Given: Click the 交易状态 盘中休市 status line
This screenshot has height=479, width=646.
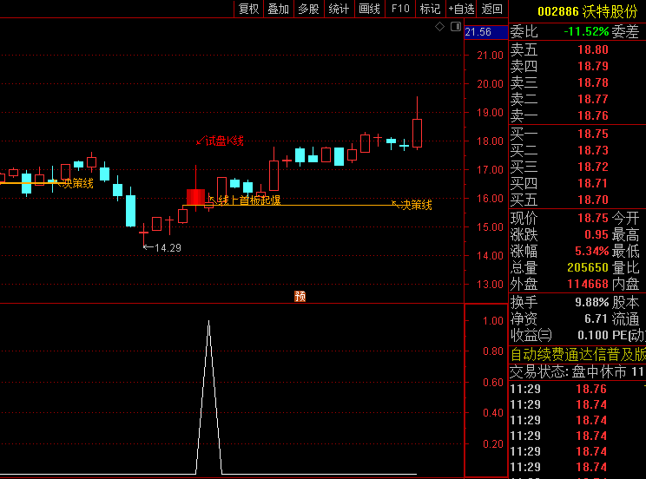Looking at the screenshot, I should point(577,372).
